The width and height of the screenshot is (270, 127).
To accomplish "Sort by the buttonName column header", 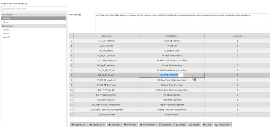I will pos(172,36).
